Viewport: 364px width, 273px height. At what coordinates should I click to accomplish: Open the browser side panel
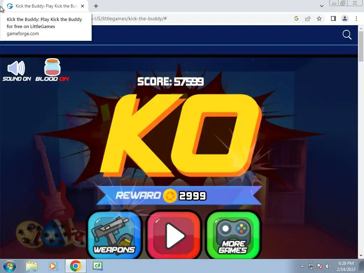click(x=333, y=18)
